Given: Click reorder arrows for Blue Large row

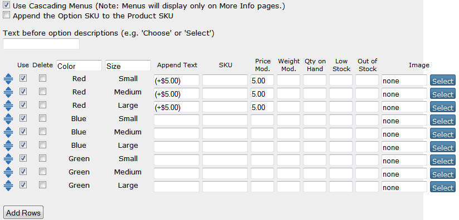Looking at the screenshot, I should point(8,146).
